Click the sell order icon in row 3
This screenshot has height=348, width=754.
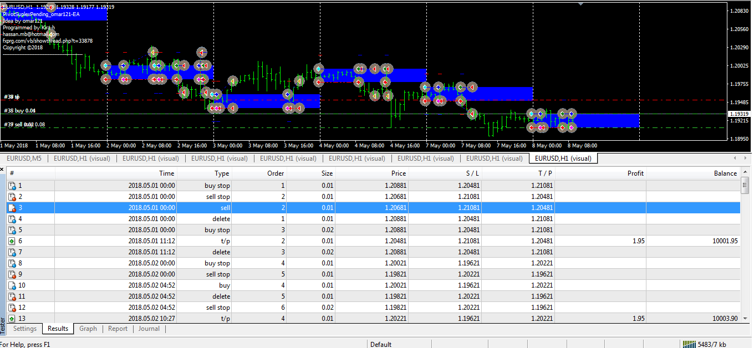tap(12, 208)
